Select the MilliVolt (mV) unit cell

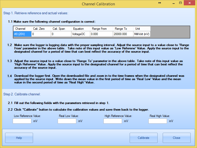[142, 34]
